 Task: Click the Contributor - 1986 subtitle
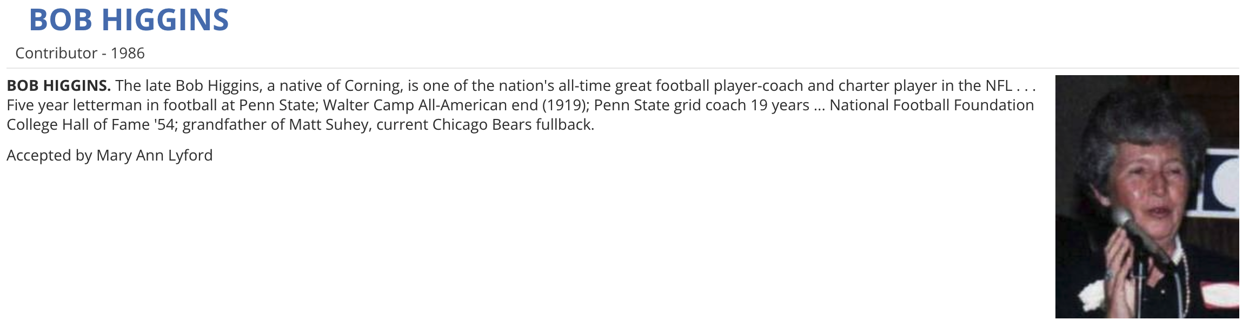coord(80,53)
